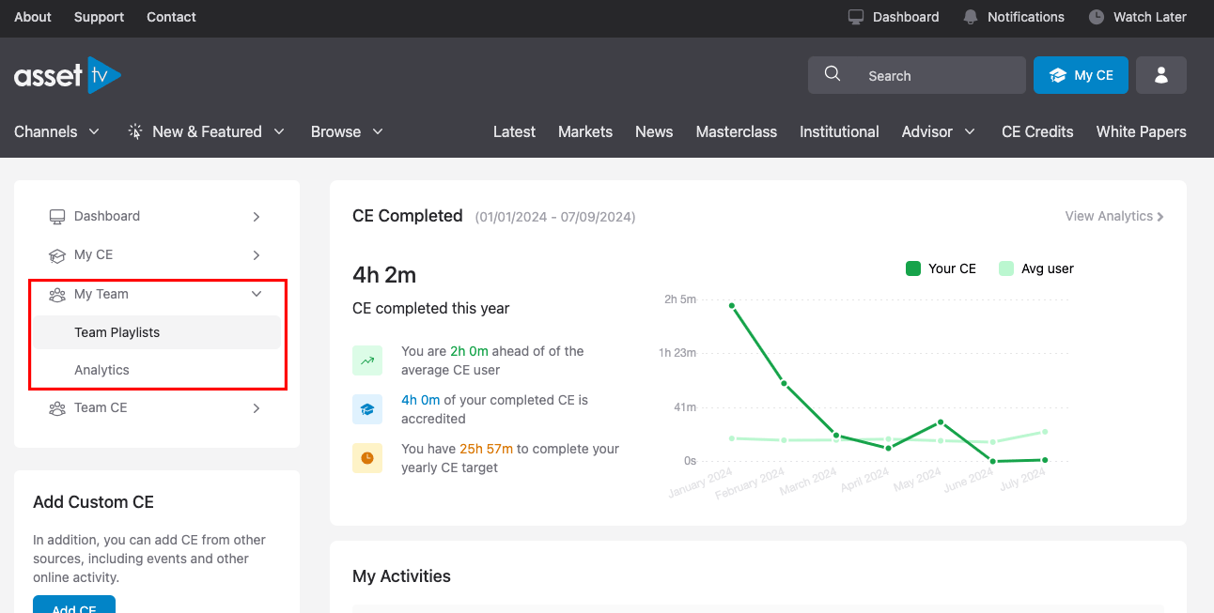Open the View Analytics link
Screen dimensions: 1214x613
click(1113, 216)
